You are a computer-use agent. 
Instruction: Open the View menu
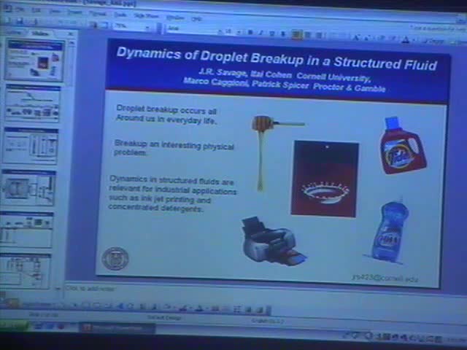coord(55,12)
